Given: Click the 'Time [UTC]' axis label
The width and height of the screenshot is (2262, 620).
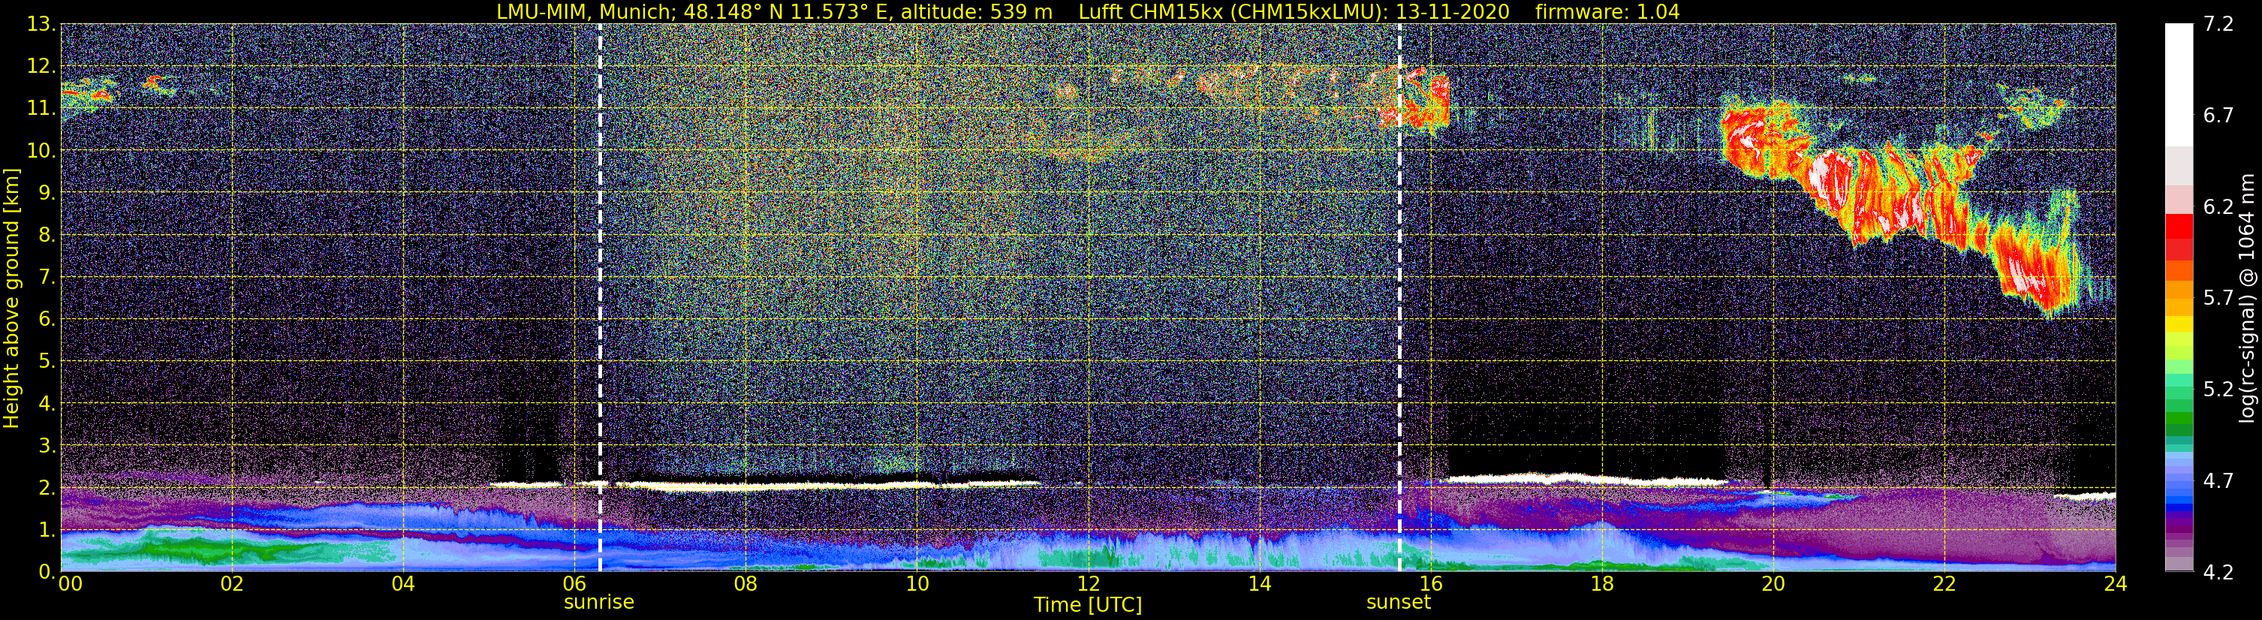Looking at the screenshot, I should 1088,604.
